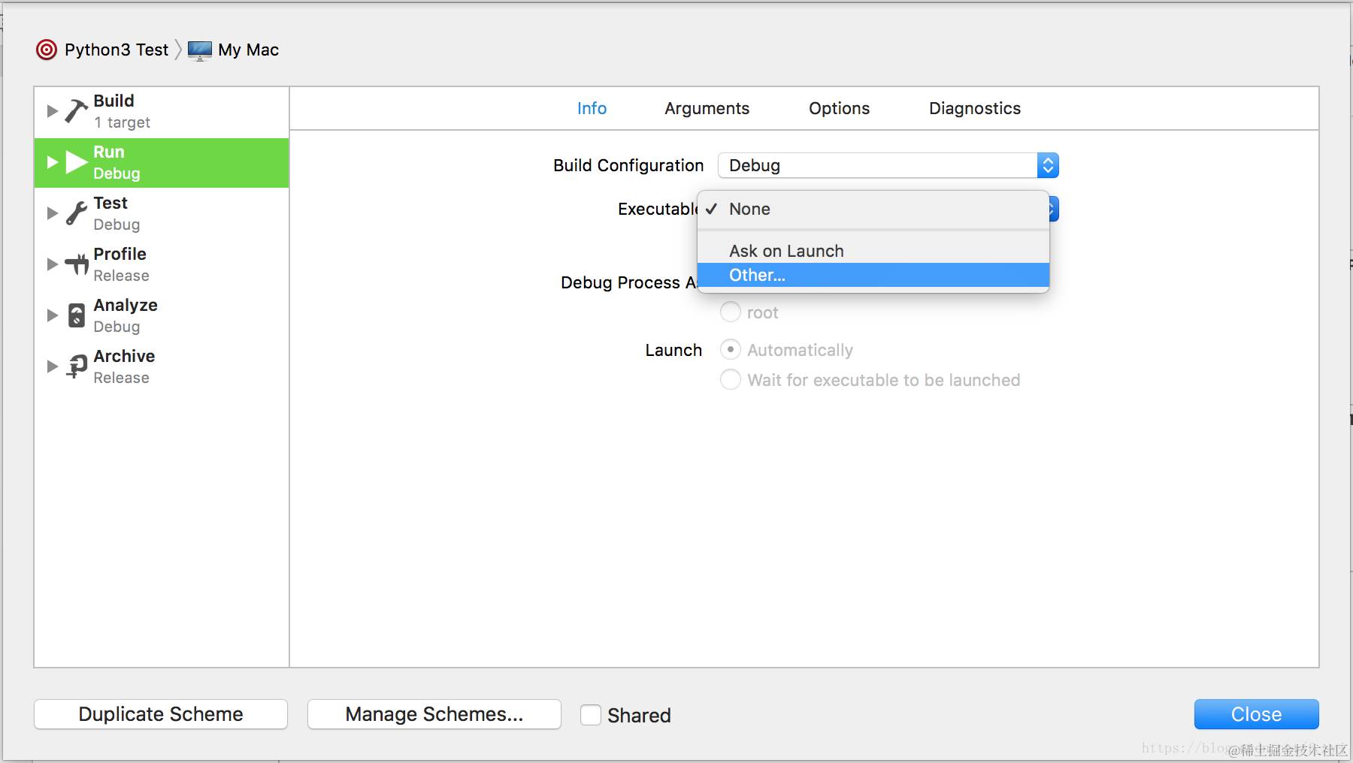Image resolution: width=1353 pixels, height=763 pixels.
Task: Select the Run Debug row label
Action: click(x=117, y=162)
